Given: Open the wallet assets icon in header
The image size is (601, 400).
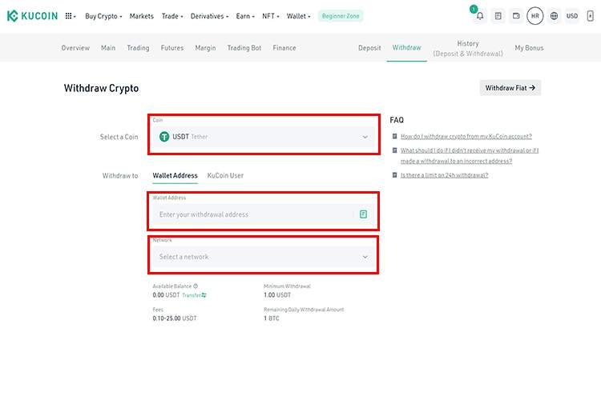Looking at the screenshot, I should pyautogui.click(x=516, y=16).
